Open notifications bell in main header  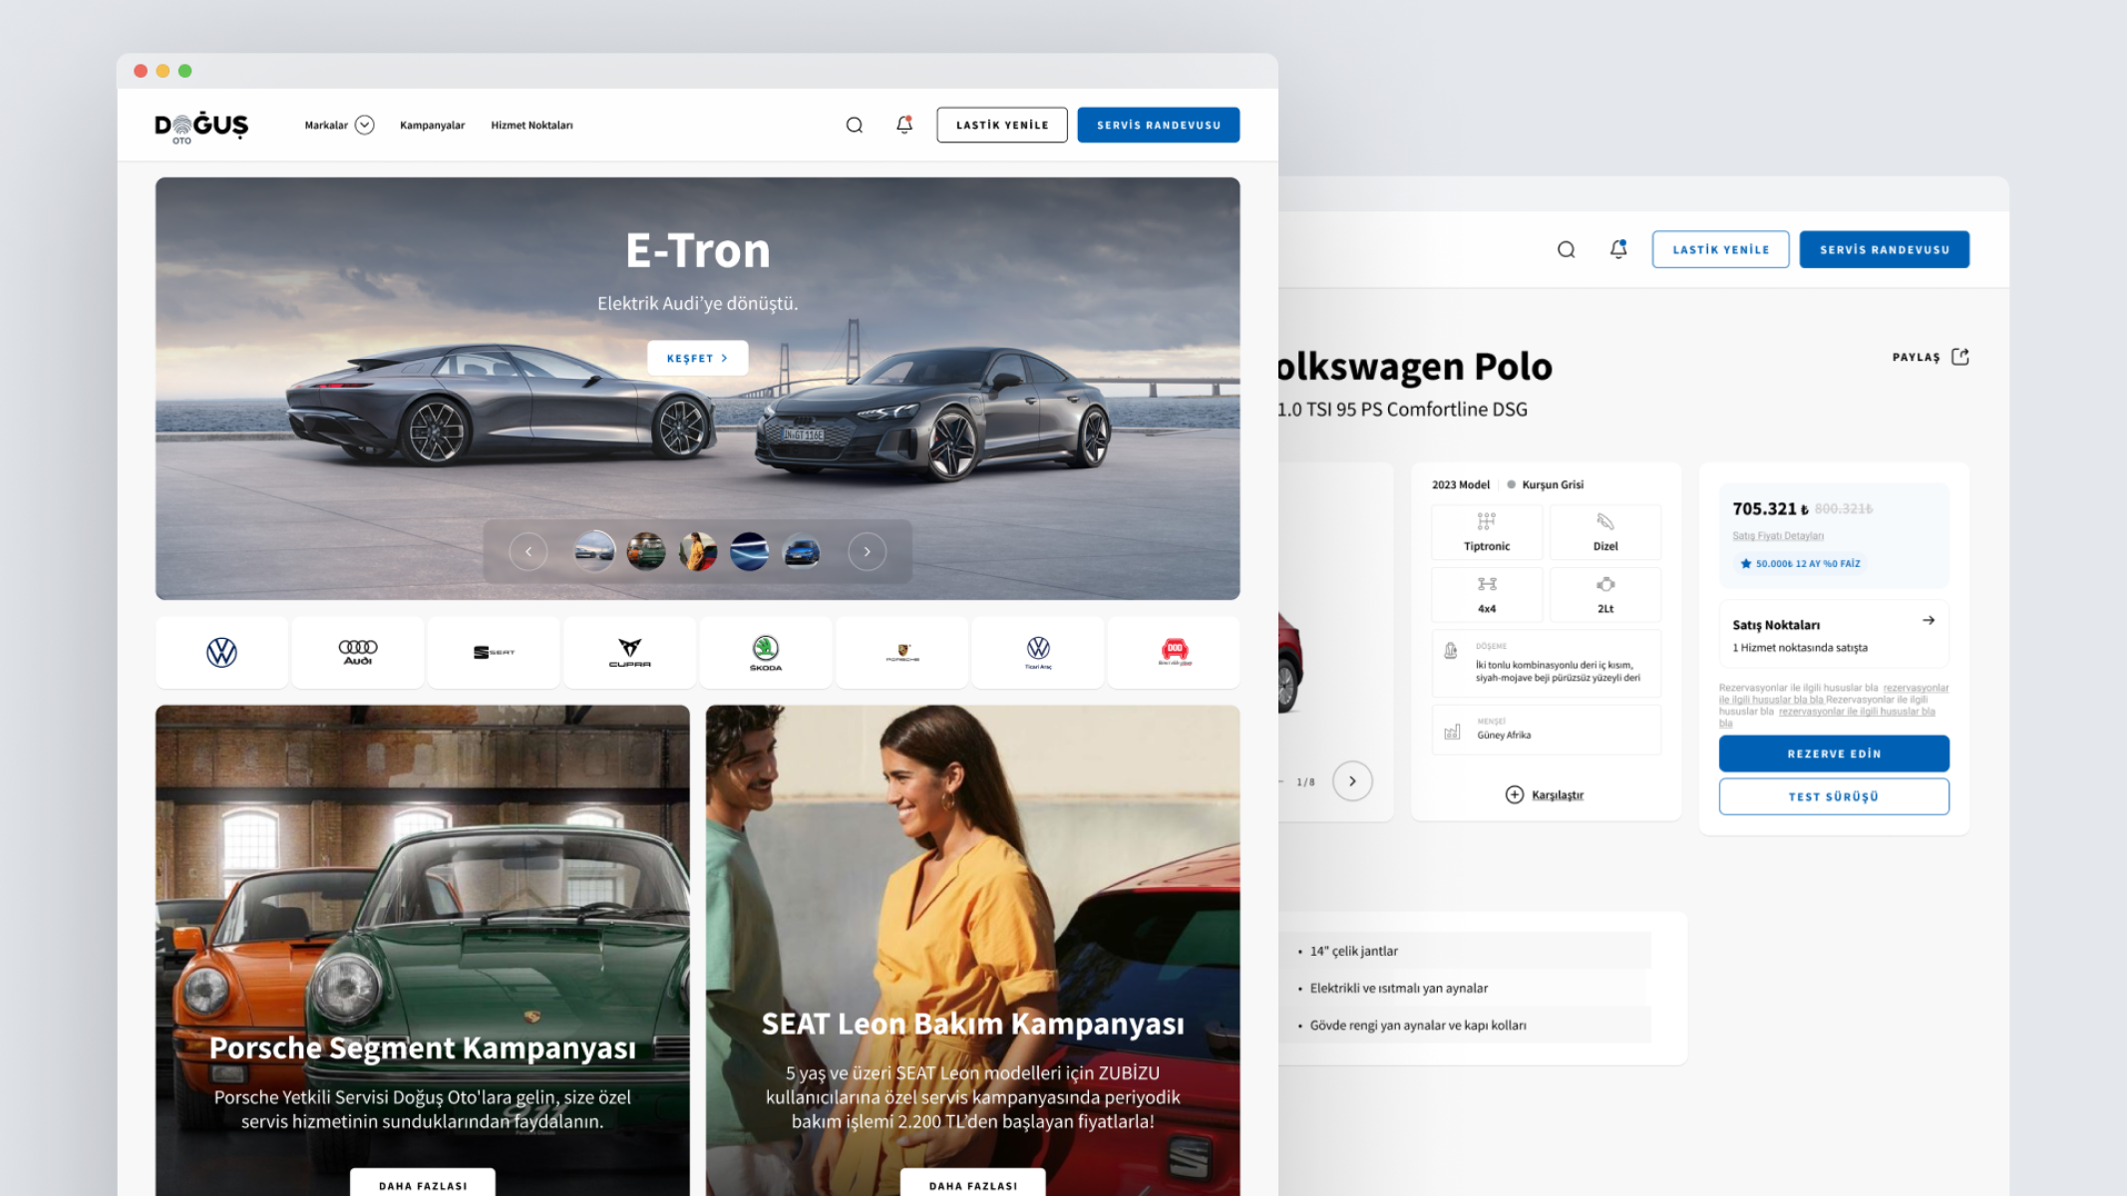coord(903,125)
